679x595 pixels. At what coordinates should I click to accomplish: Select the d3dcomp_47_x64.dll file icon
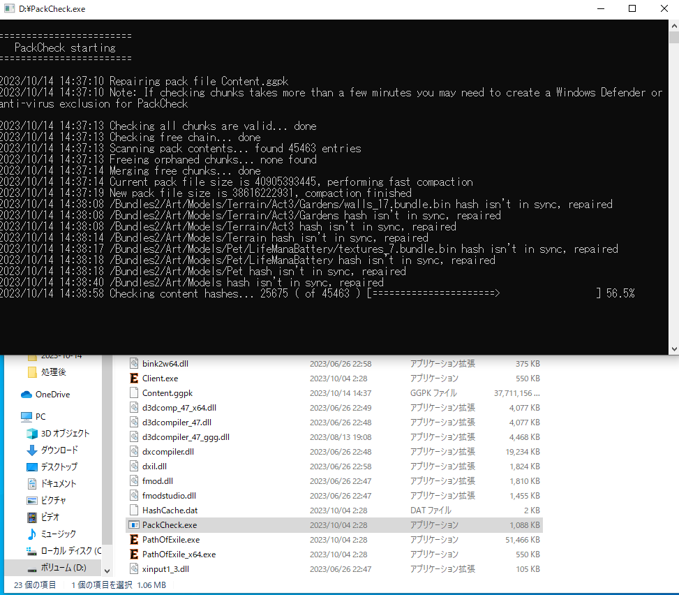134,408
